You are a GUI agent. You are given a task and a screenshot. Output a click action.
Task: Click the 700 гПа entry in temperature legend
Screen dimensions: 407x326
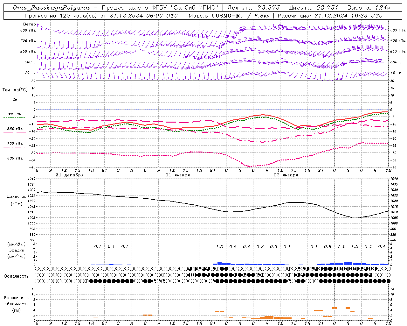click(x=15, y=144)
